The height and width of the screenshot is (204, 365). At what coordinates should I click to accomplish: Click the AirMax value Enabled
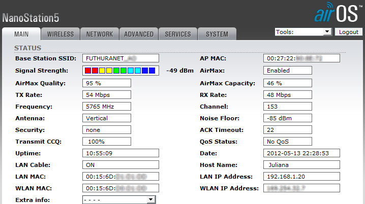point(288,71)
